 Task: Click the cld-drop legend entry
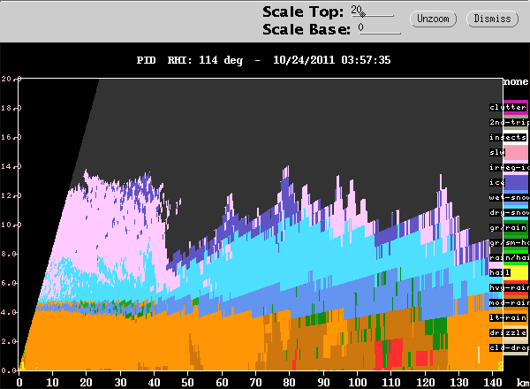click(508, 347)
